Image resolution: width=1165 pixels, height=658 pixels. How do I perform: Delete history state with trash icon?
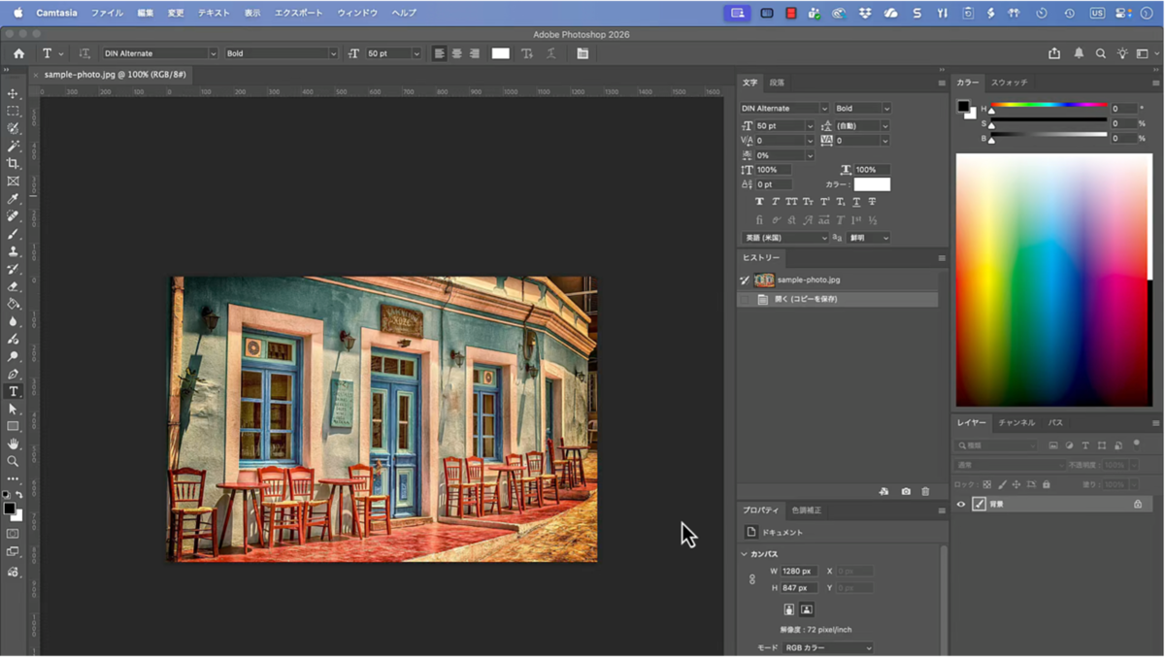925,492
